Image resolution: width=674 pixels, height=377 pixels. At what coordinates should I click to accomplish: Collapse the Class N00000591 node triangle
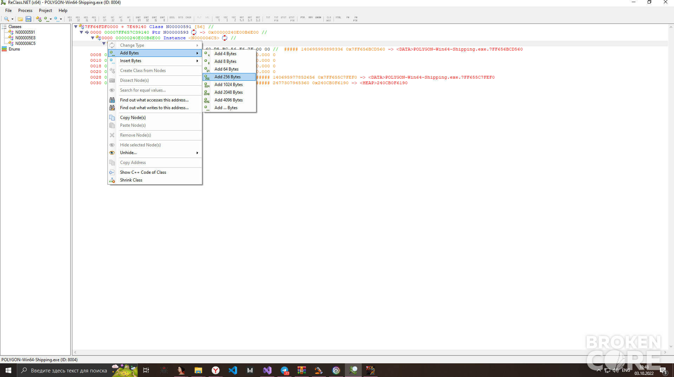[x=76, y=27]
